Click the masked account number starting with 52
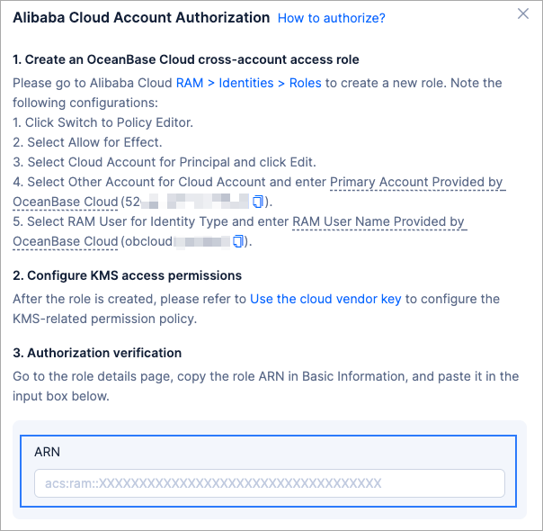 point(193,201)
